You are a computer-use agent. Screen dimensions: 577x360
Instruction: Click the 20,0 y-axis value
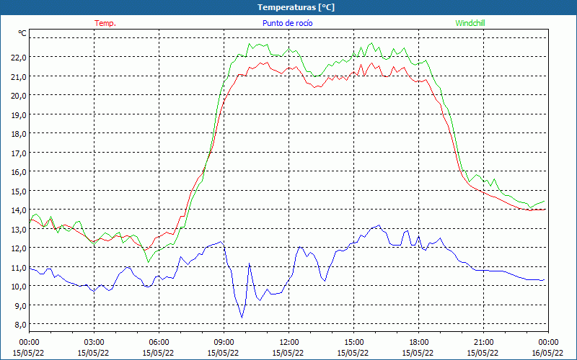[x=19, y=96]
